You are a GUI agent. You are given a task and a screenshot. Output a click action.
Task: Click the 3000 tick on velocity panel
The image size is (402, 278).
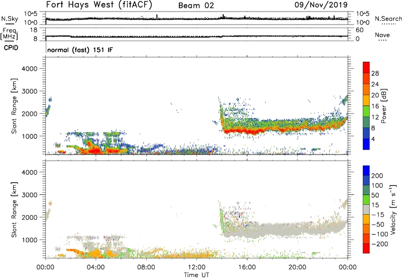(30, 195)
